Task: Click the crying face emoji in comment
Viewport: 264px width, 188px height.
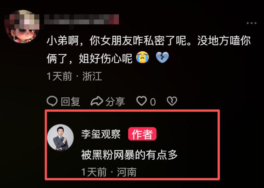Action: [x=142, y=58]
